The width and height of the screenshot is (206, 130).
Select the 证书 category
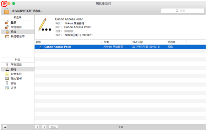(x=18, y=88)
